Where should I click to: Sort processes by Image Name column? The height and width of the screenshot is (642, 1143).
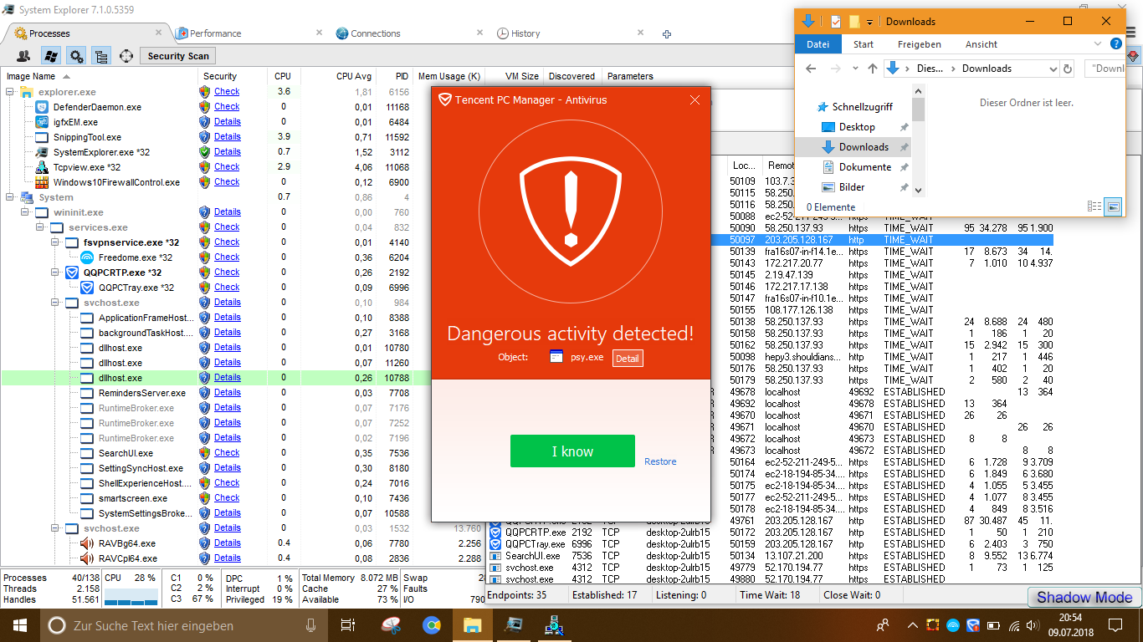tap(99, 76)
